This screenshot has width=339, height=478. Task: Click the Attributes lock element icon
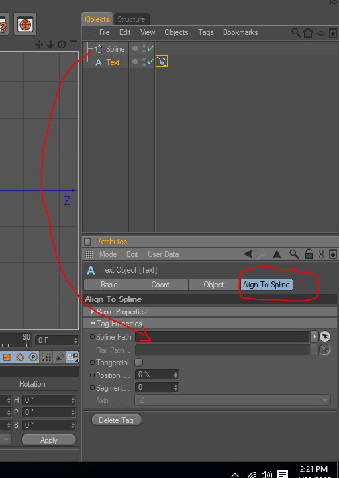309,254
